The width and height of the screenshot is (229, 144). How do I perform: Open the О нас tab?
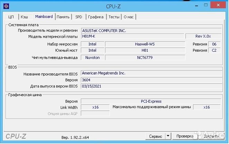click(x=129, y=17)
